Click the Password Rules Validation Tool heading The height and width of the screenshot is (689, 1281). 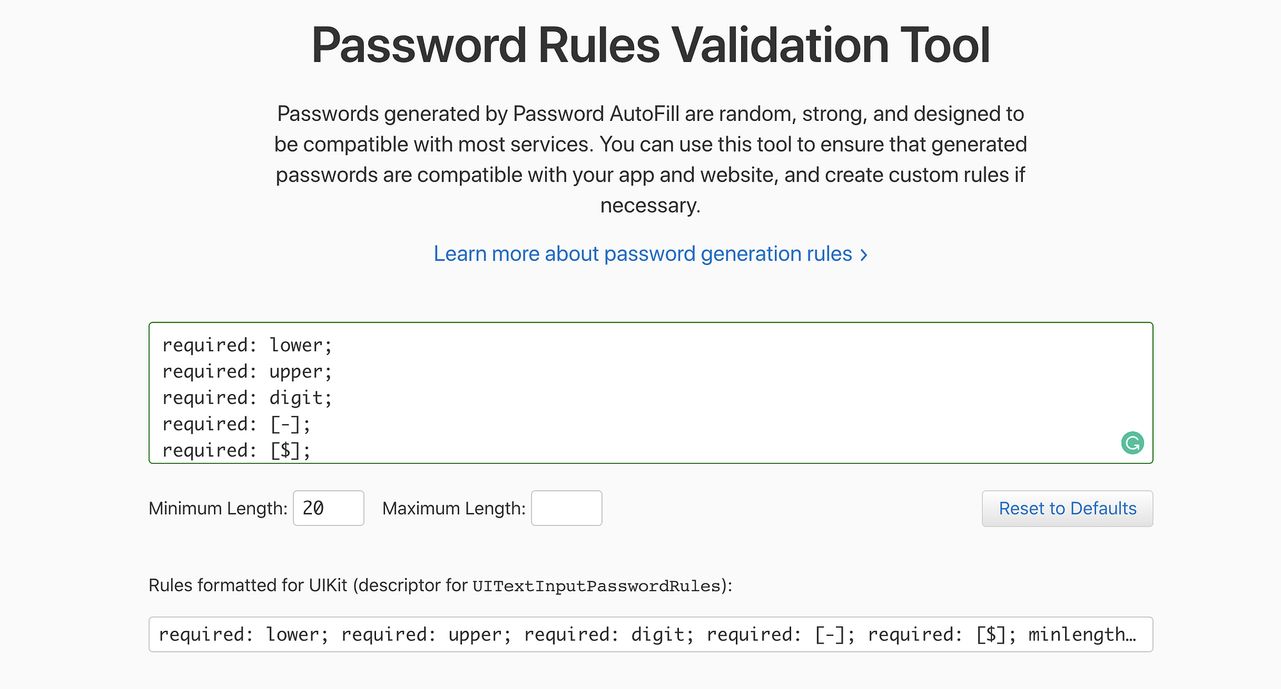pyautogui.click(x=651, y=45)
